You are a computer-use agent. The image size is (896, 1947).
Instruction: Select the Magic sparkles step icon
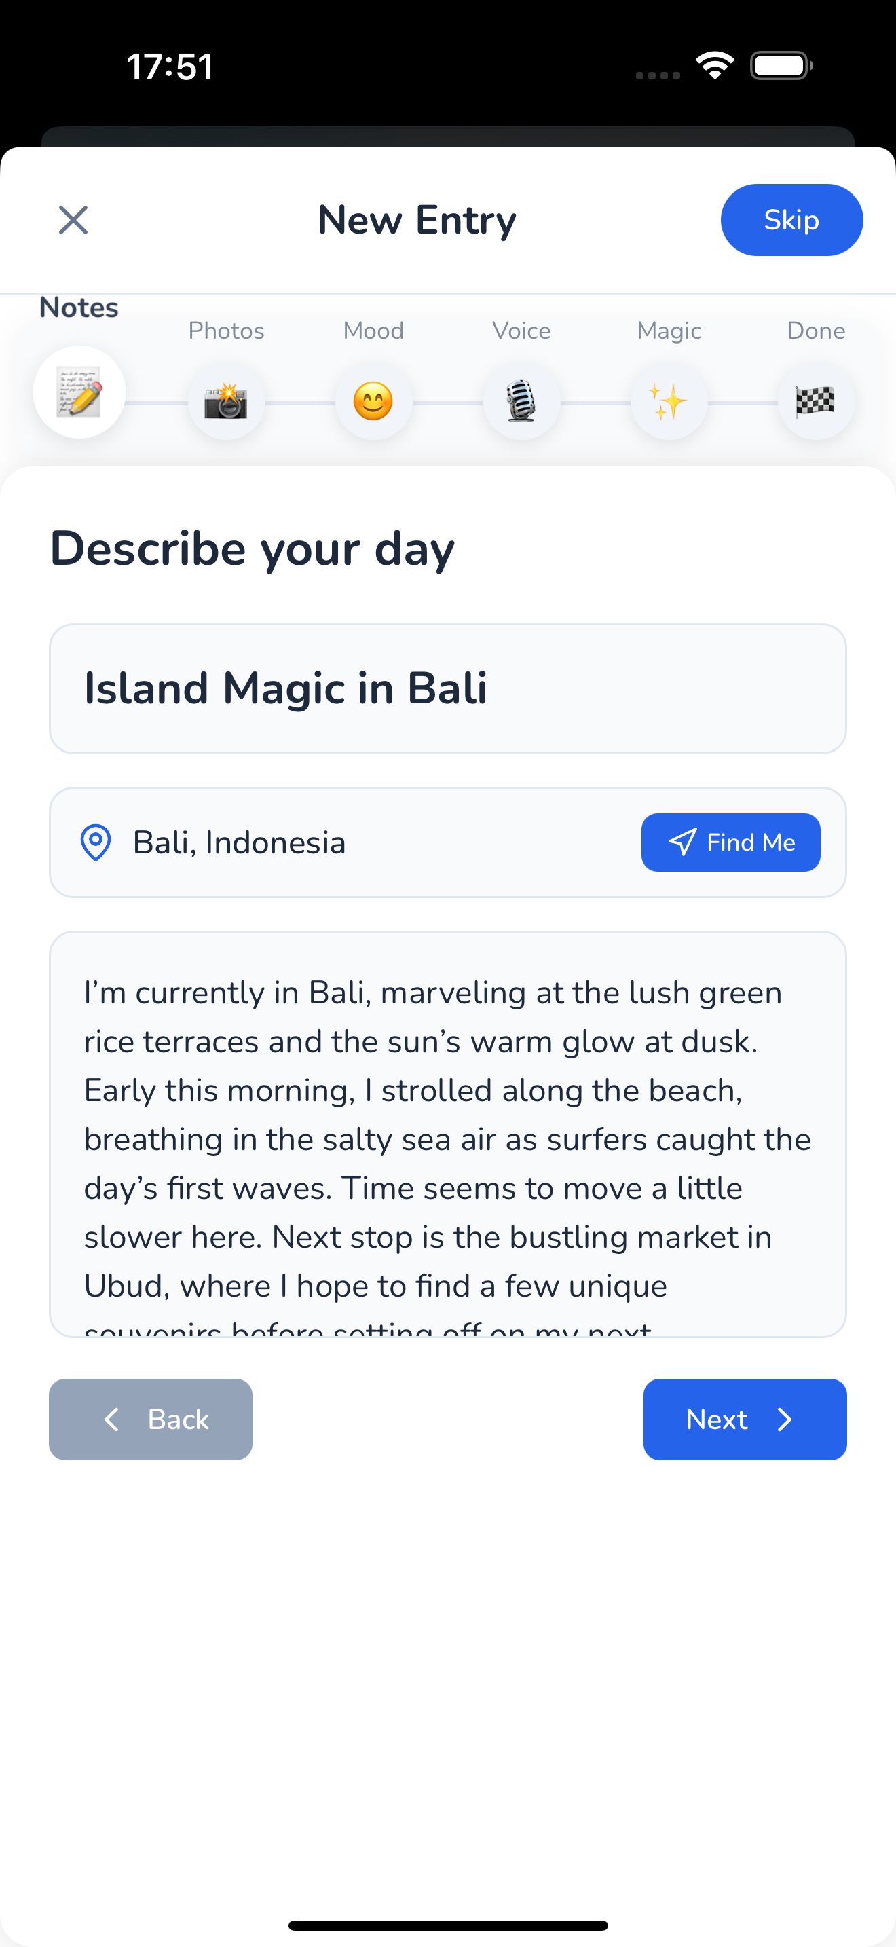668,401
